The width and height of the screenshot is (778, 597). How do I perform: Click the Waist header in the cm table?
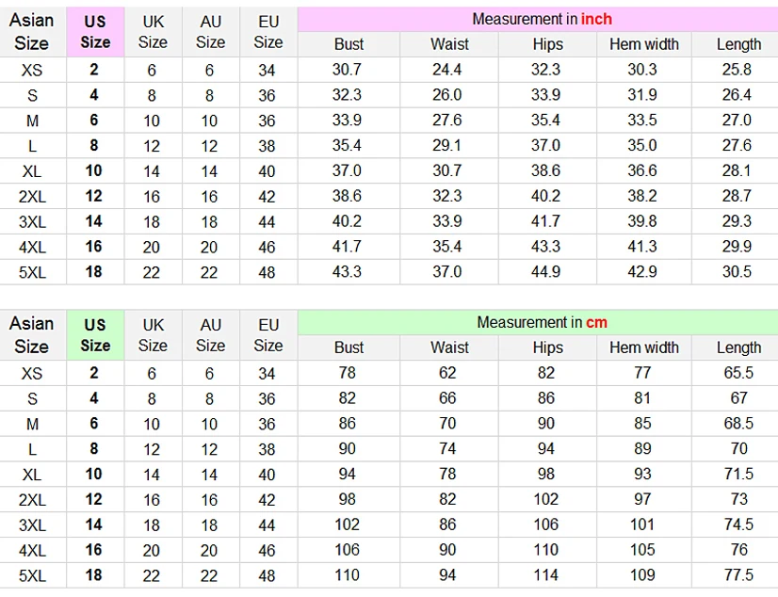pos(449,347)
